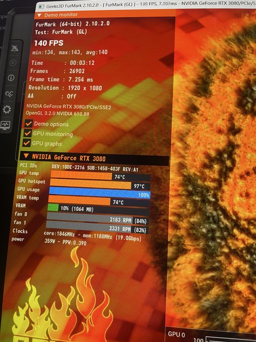
Task: Open the hardware monitor screen icon
Action: [x=5, y=125]
